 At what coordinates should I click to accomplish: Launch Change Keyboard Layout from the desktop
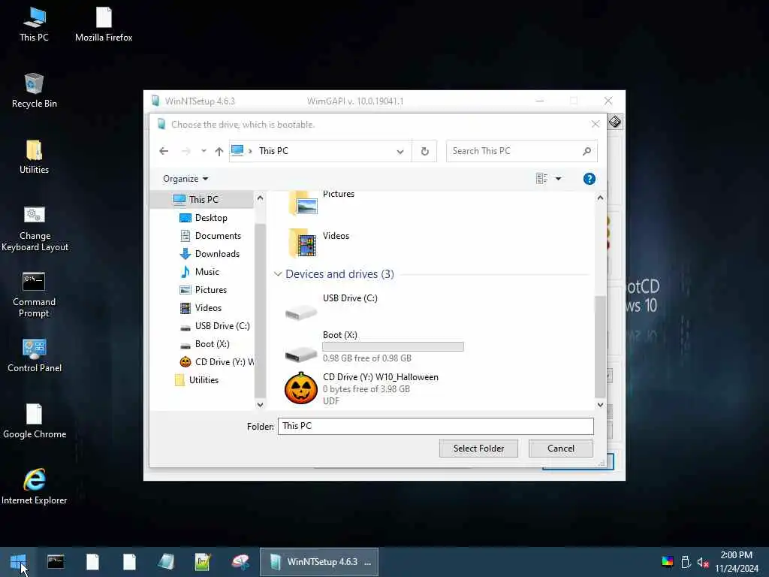(35, 229)
